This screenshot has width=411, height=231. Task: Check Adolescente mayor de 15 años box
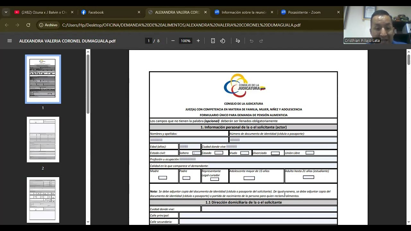point(249,178)
